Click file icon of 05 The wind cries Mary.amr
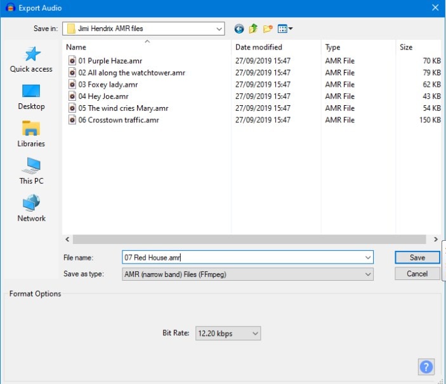Viewport: 446px width, 384px height. [72, 108]
